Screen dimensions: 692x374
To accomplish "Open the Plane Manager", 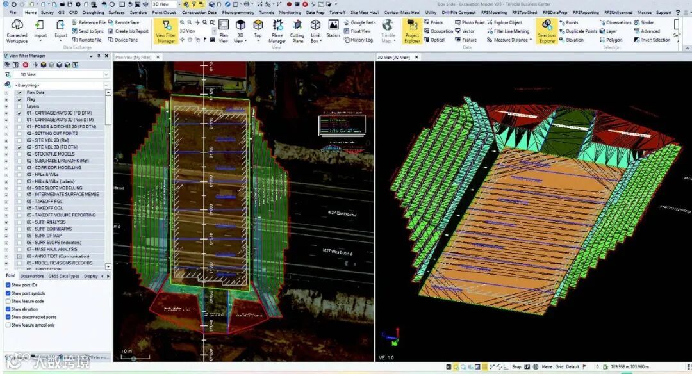I will pos(277,31).
